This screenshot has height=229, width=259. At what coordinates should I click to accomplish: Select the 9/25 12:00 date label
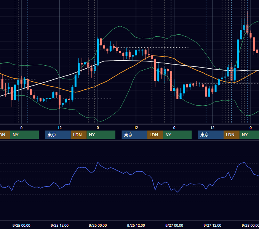point(60,225)
